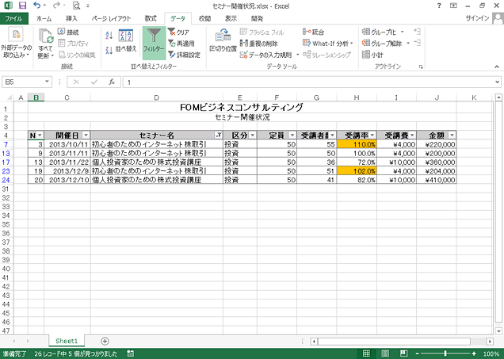Image resolution: width=504 pixels, height=359 pixels.
Task: Expand グループ化 dropdown arrow
Action: click(x=403, y=32)
